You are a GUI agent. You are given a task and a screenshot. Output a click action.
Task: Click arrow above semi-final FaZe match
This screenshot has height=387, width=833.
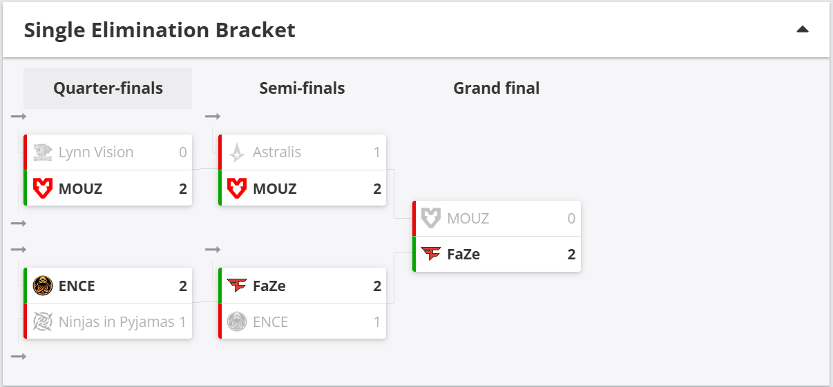pyautogui.click(x=213, y=249)
